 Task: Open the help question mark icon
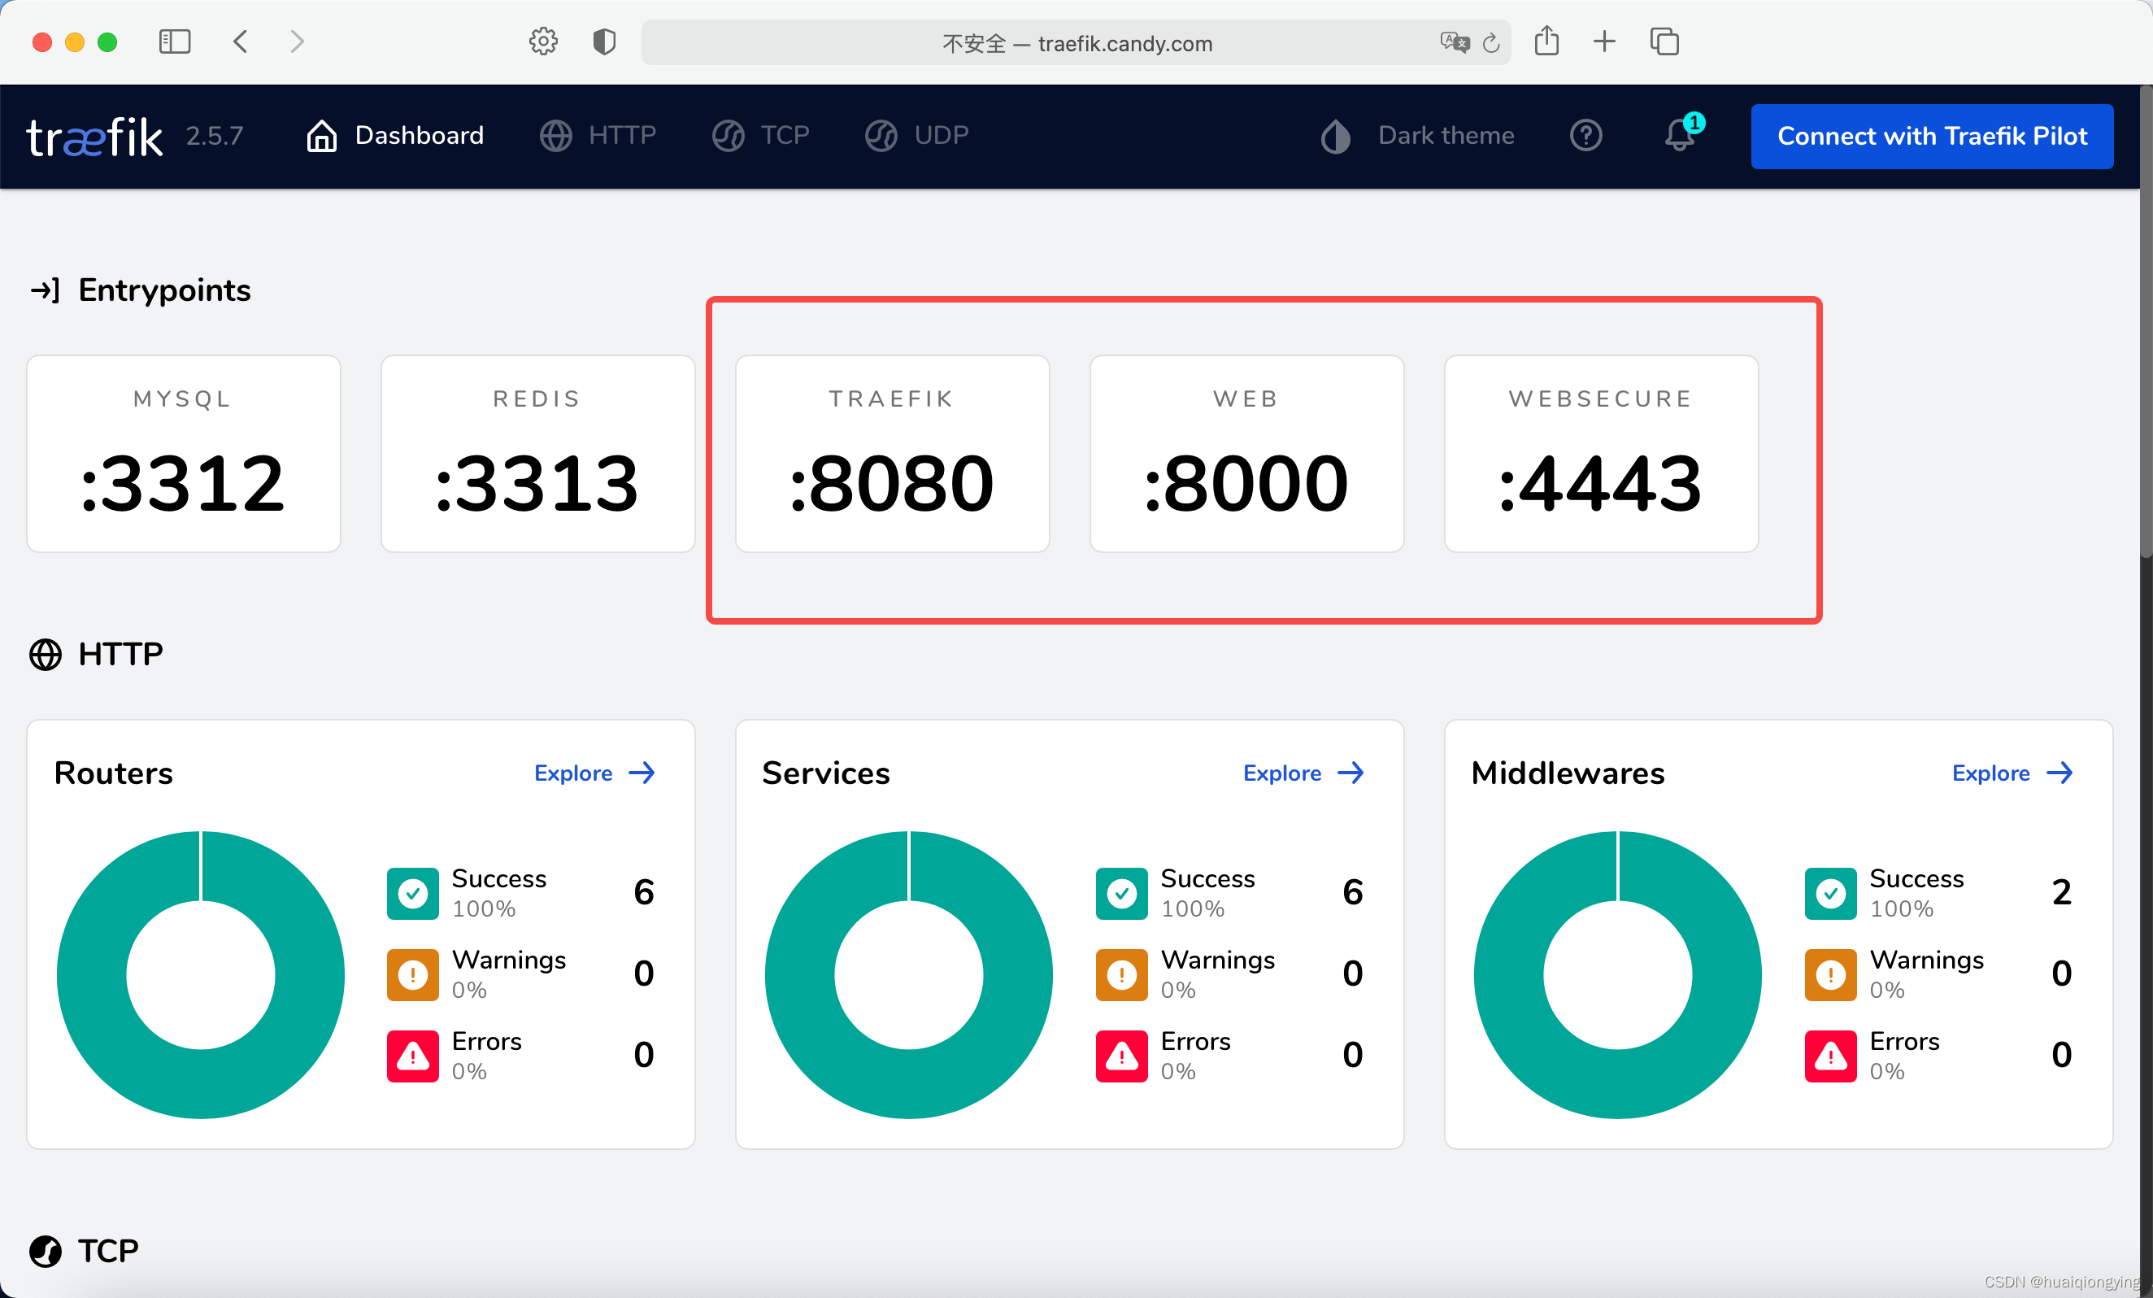point(1586,136)
